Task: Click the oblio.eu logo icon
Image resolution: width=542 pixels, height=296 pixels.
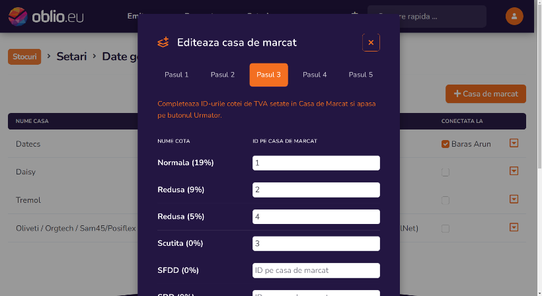Action: [18, 17]
